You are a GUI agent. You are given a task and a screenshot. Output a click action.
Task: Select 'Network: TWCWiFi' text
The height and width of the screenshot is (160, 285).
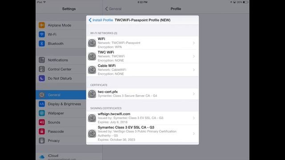point(111,56)
